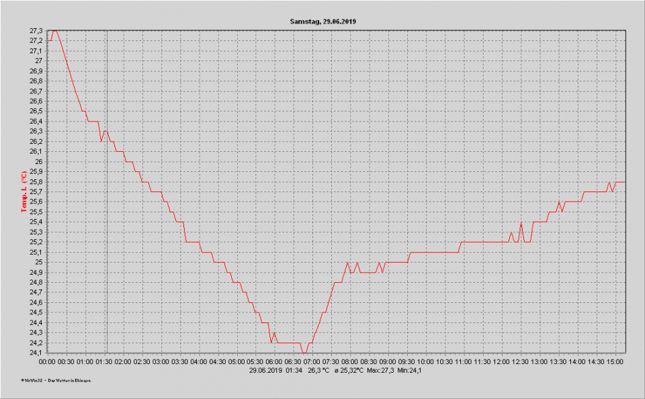The width and height of the screenshot is (645, 399).
Task: Click the 15:00 label on the time axis
Action: [615, 361]
